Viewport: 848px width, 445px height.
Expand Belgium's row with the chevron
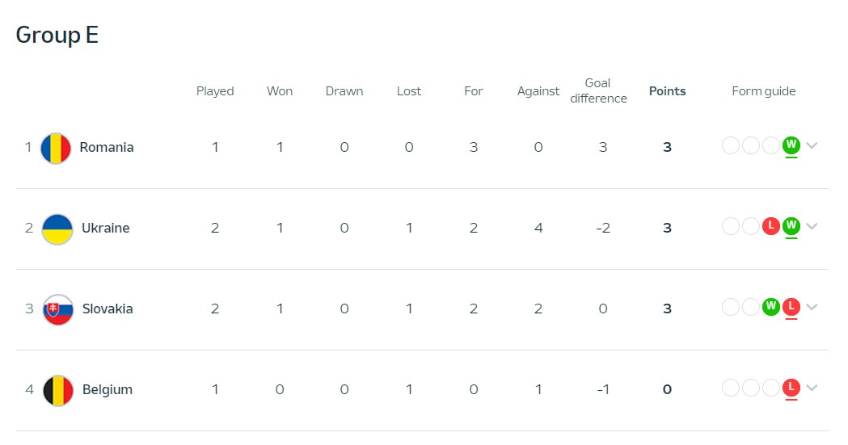[x=812, y=388]
